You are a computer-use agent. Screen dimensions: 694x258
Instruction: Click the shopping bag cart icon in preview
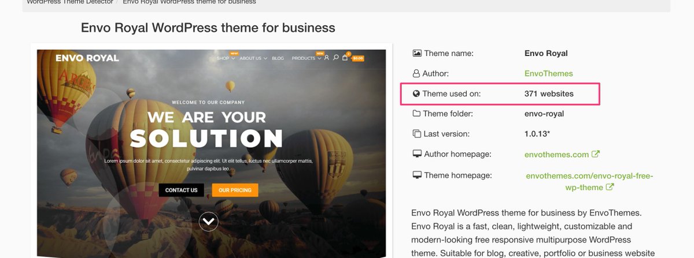[x=345, y=57]
